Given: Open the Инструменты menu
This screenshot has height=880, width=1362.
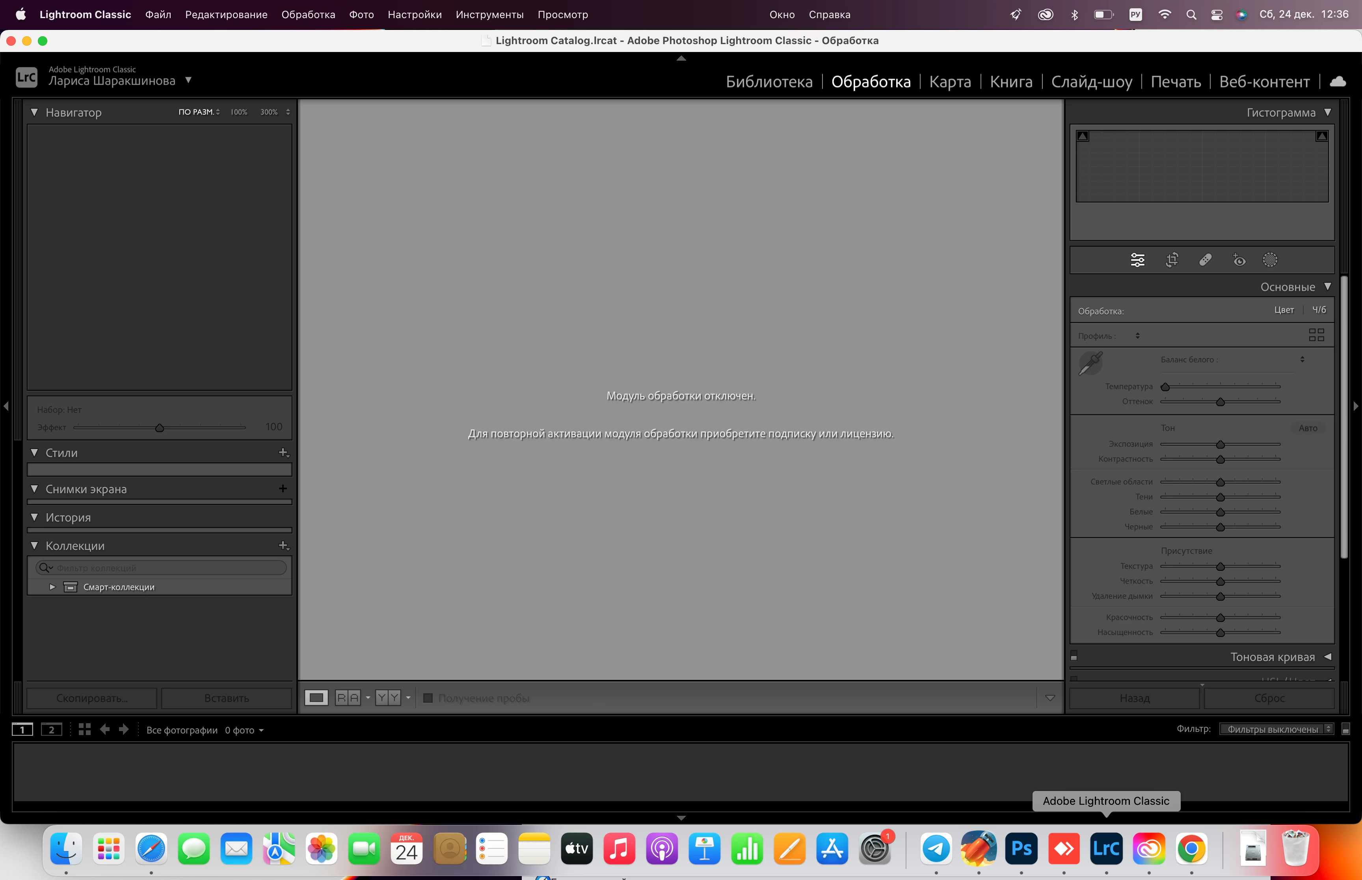Looking at the screenshot, I should [x=489, y=14].
